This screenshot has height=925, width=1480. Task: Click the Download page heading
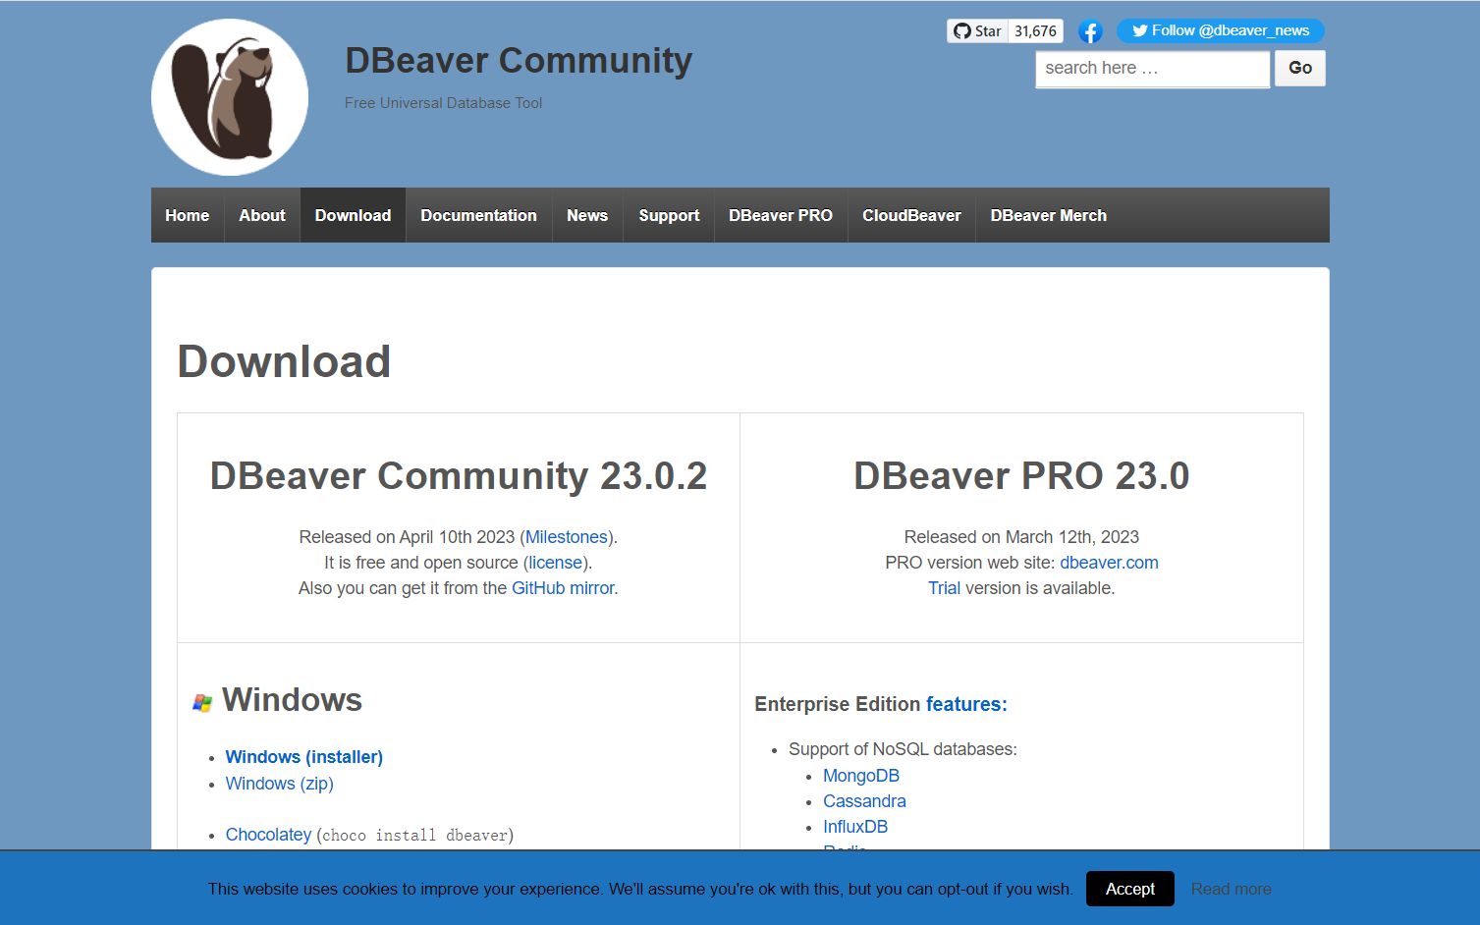284,361
